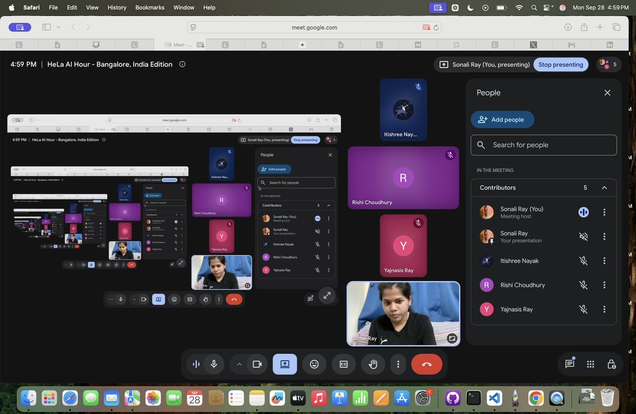Show meeting details info icon
Screen dimensions: 636x414
182,64
